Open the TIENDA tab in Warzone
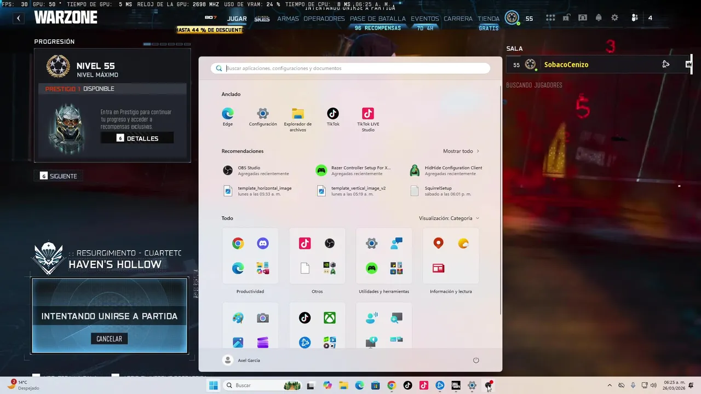The image size is (701, 394). [489, 19]
